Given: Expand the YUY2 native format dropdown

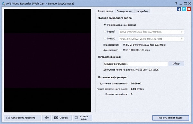Looking at the screenshot, I should pos(181,32).
